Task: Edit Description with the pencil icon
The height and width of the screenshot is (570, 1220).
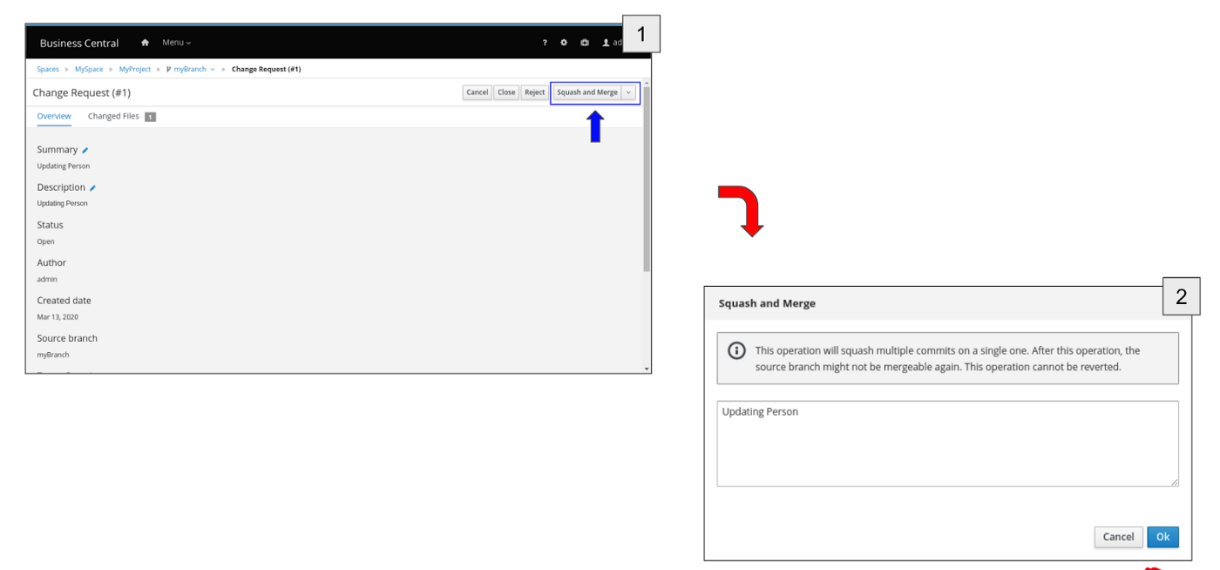Action: tap(93, 188)
